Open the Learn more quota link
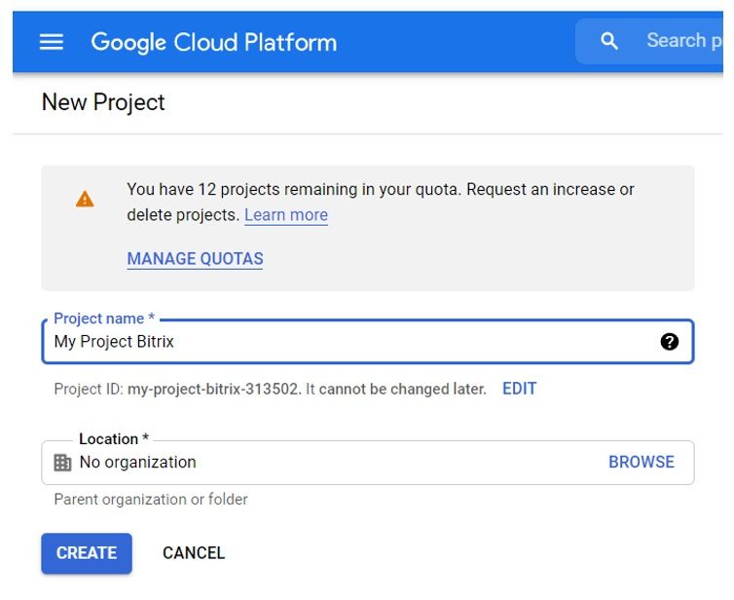Image resolution: width=734 pixels, height=600 pixels. point(285,215)
